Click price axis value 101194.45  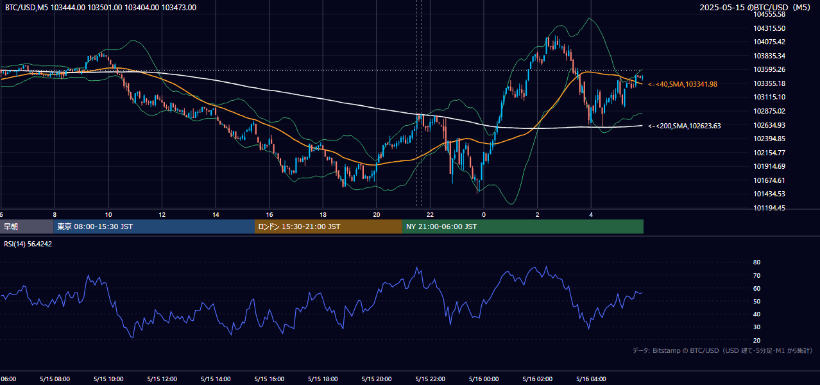(x=769, y=208)
